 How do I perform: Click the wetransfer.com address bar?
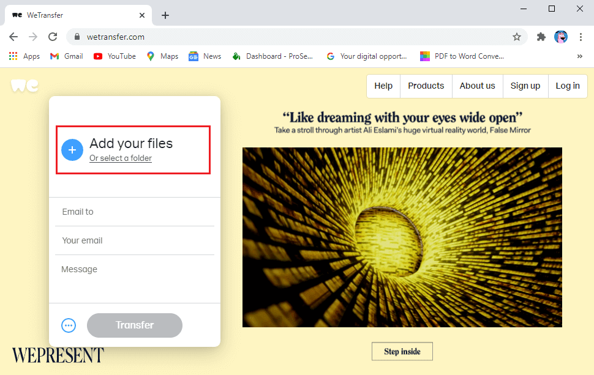click(x=296, y=37)
